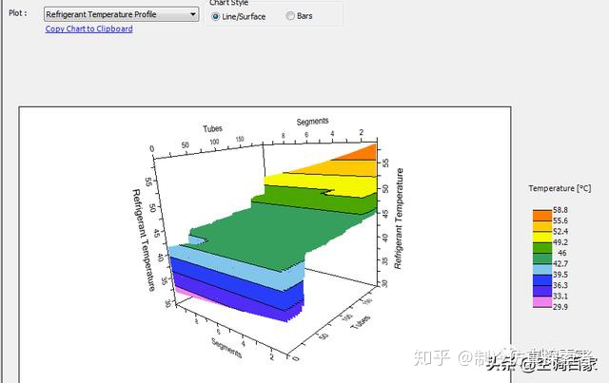
Task: Click the right vertical Refrigerant Temperature label
Action: point(399,219)
